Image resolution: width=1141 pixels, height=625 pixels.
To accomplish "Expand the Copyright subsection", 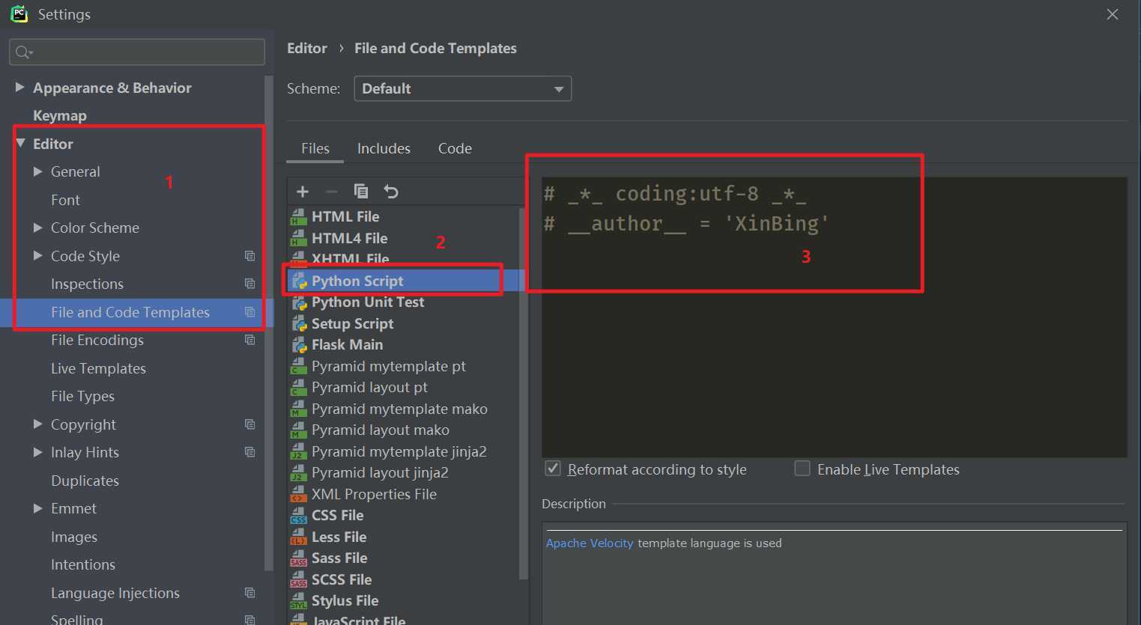I will [37, 424].
